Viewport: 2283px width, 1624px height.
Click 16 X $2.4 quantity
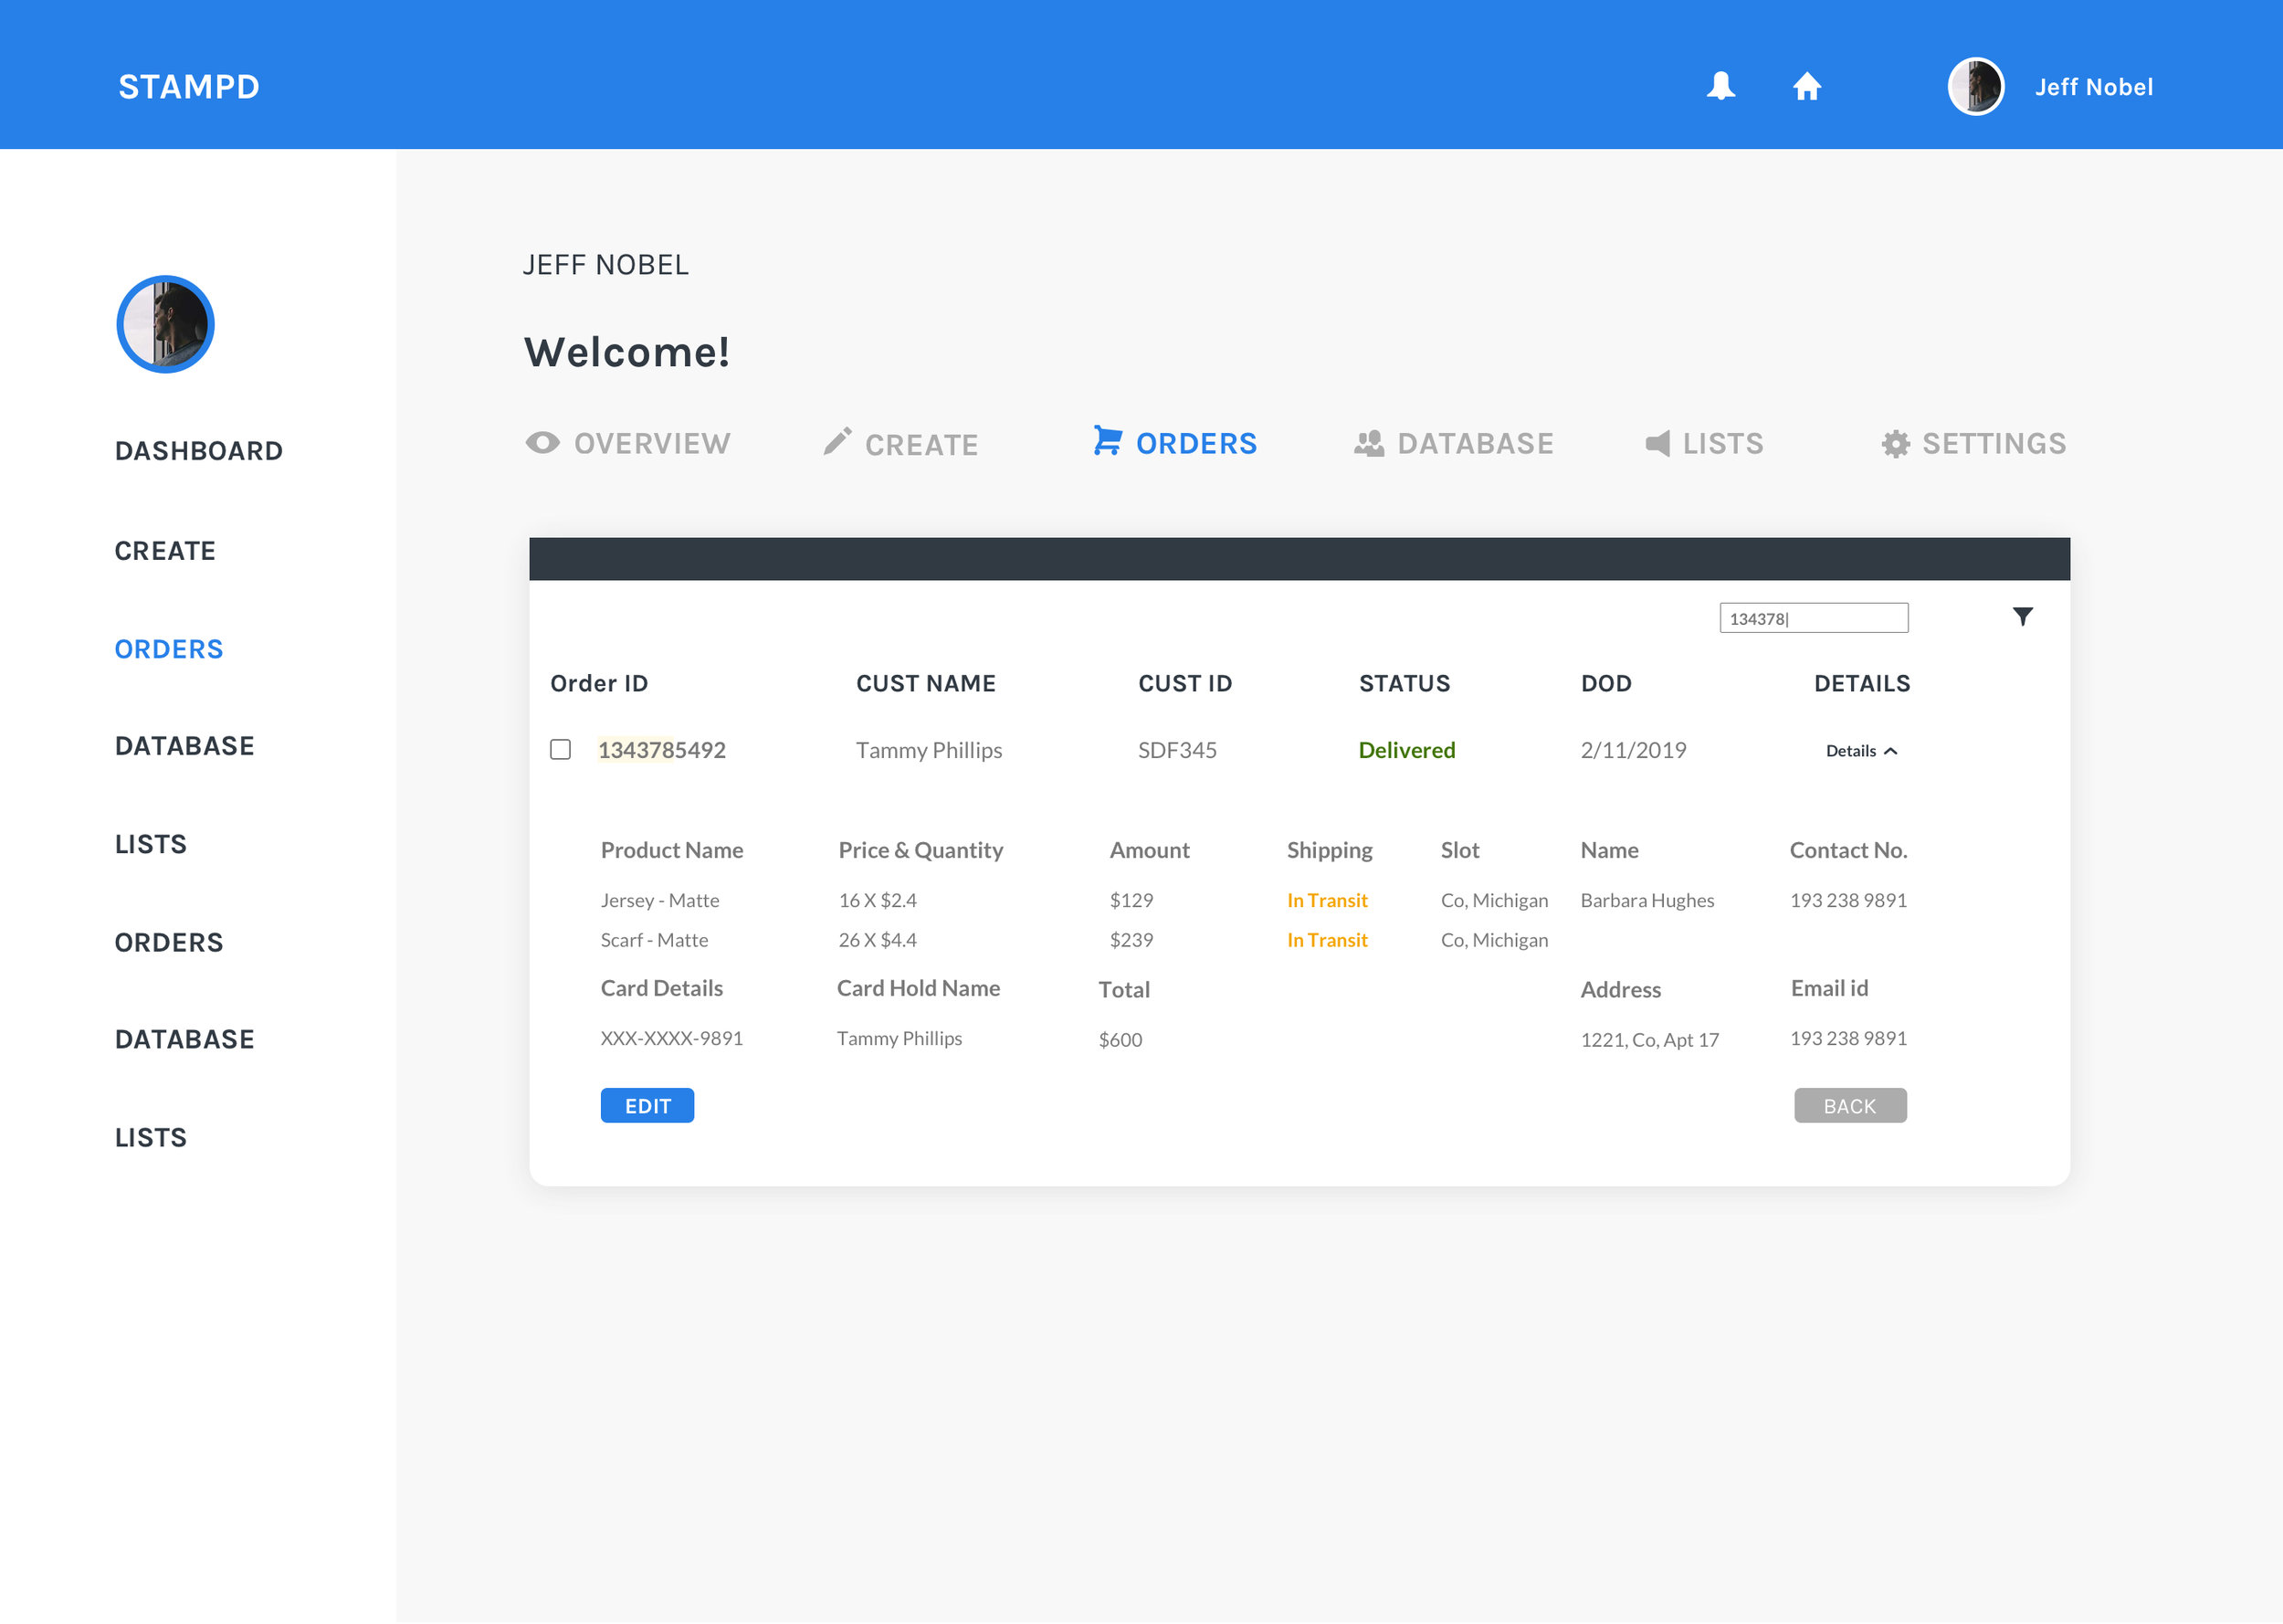click(877, 900)
